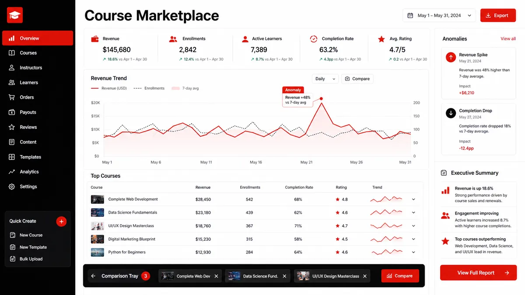The height and width of the screenshot is (295, 525).
Task: Click the Analytics trend icon in sidebar
Action: [12, 172]
